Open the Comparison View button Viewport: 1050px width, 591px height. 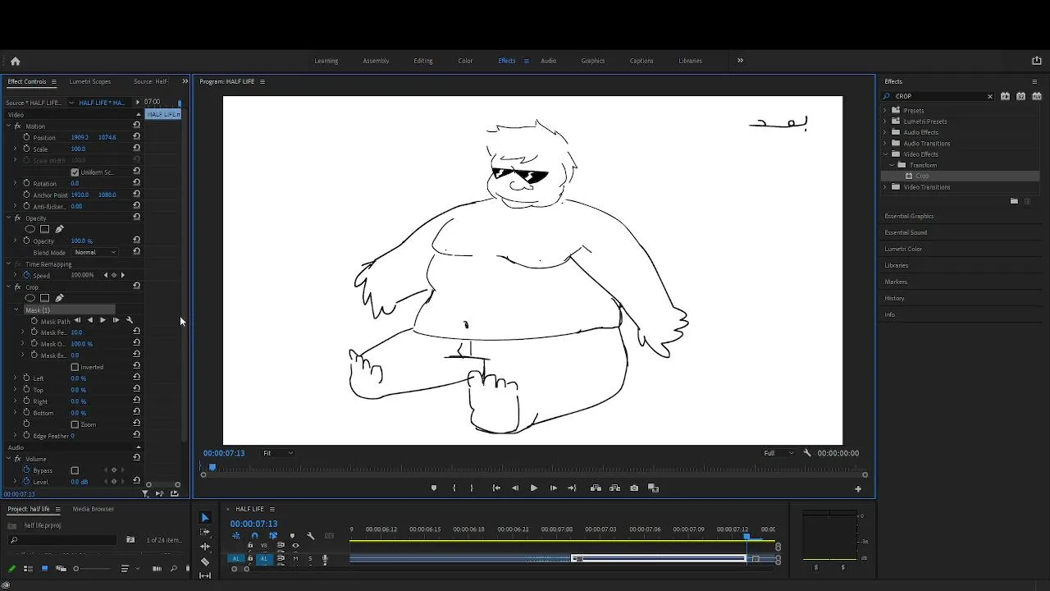653,488
